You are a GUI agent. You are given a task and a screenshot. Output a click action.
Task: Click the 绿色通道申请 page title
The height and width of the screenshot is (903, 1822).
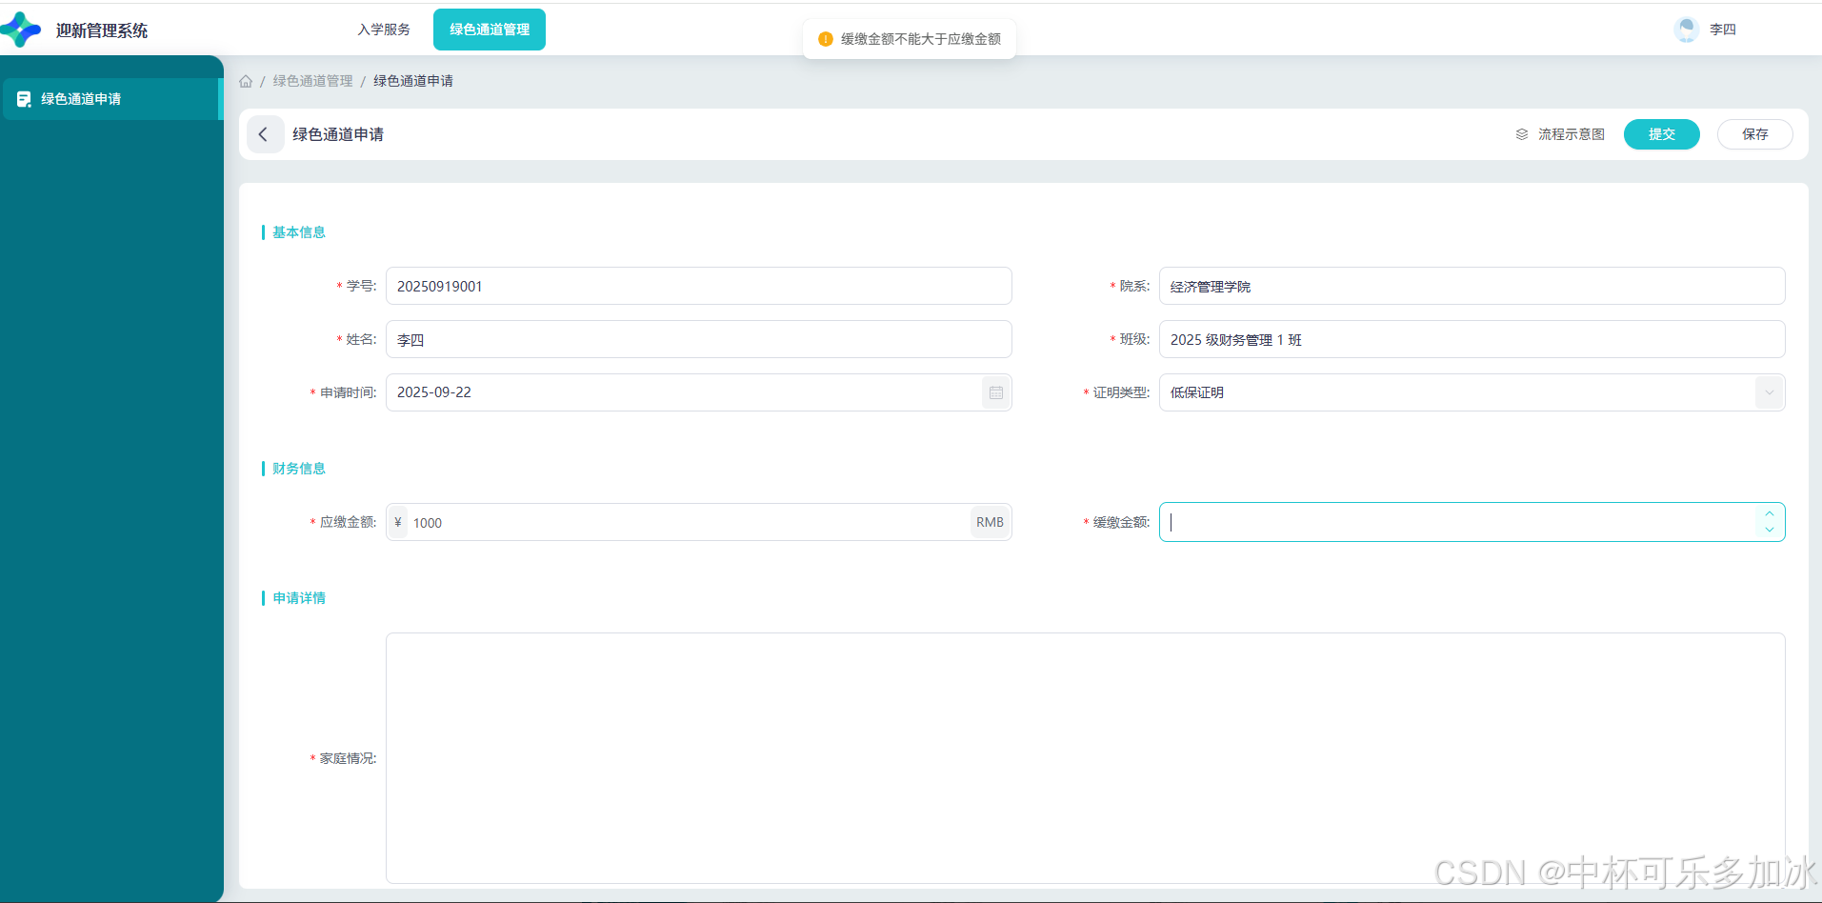pos(338,134)
